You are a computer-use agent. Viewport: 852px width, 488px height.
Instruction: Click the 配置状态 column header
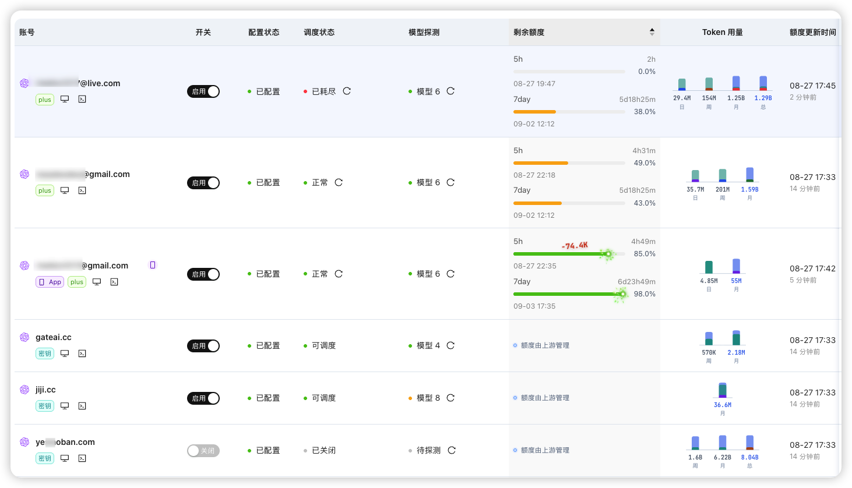point(264,32)
